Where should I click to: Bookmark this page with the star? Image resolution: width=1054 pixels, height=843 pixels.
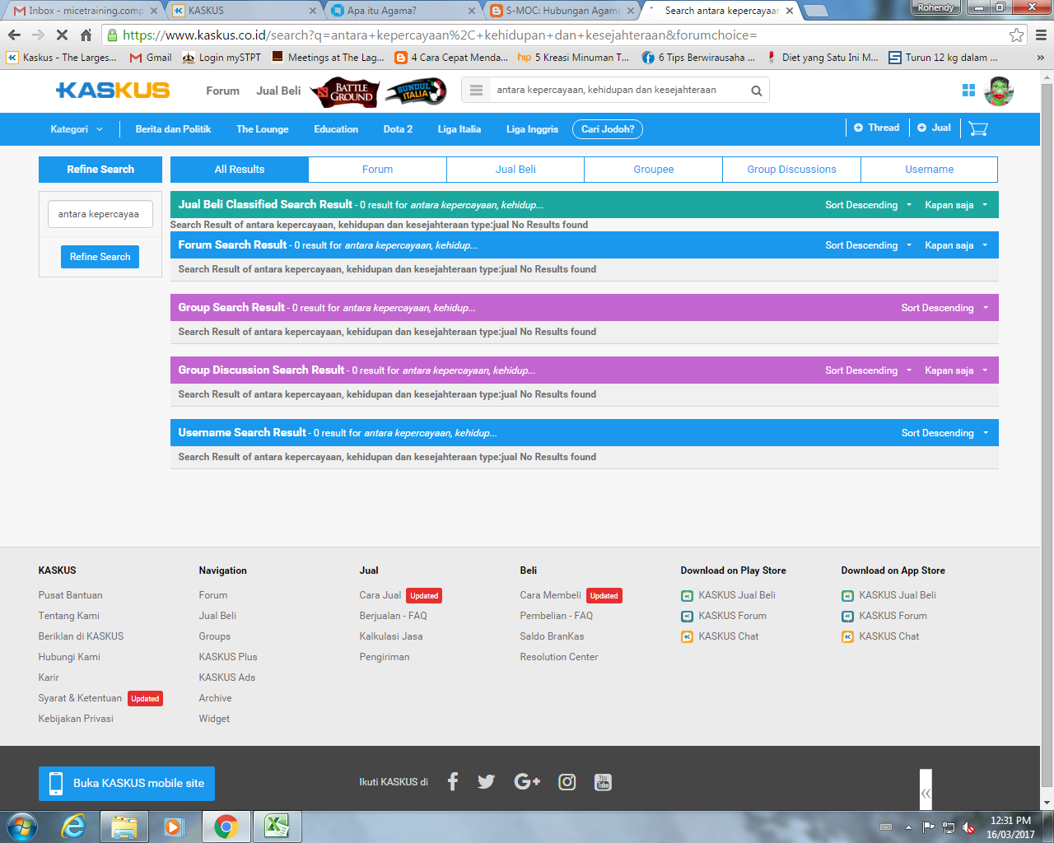click(1016, 35)
